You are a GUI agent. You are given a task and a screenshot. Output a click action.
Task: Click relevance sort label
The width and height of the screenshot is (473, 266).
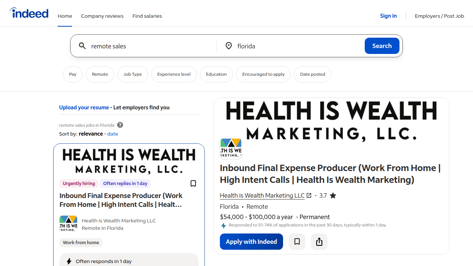coord(91,134)
